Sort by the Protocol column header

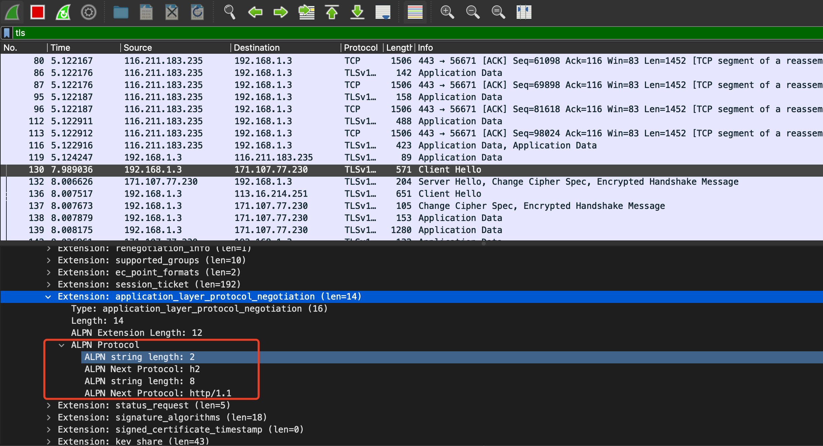361,48
